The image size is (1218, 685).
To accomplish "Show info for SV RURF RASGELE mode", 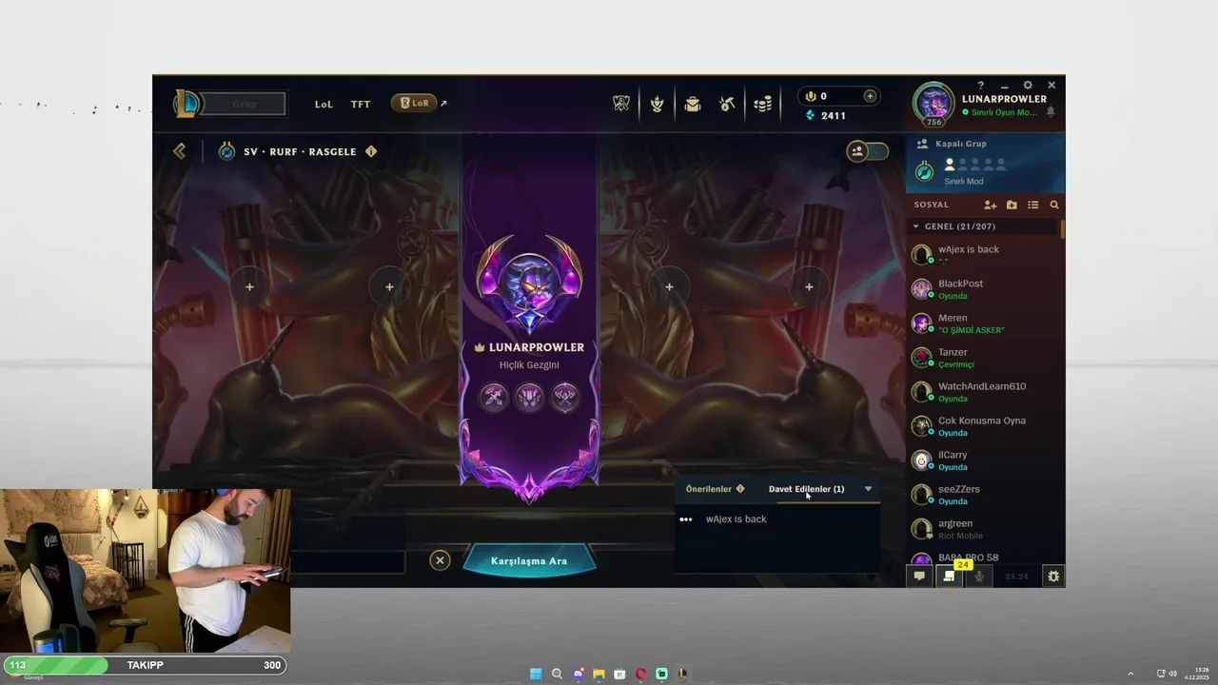I will (x=371, y=151).
